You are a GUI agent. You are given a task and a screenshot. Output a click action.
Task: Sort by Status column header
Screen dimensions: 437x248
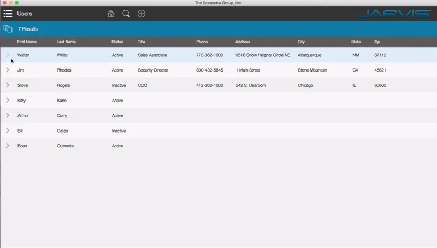pos(117,42)
